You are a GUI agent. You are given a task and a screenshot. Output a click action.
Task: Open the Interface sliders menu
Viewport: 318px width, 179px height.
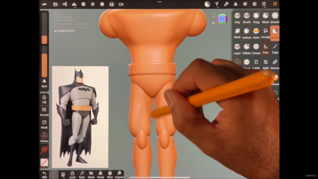pos(264,4)
